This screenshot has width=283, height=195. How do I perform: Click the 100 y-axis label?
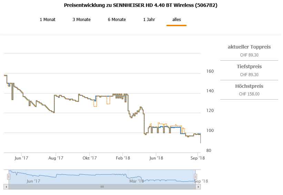tap(210, 131)
